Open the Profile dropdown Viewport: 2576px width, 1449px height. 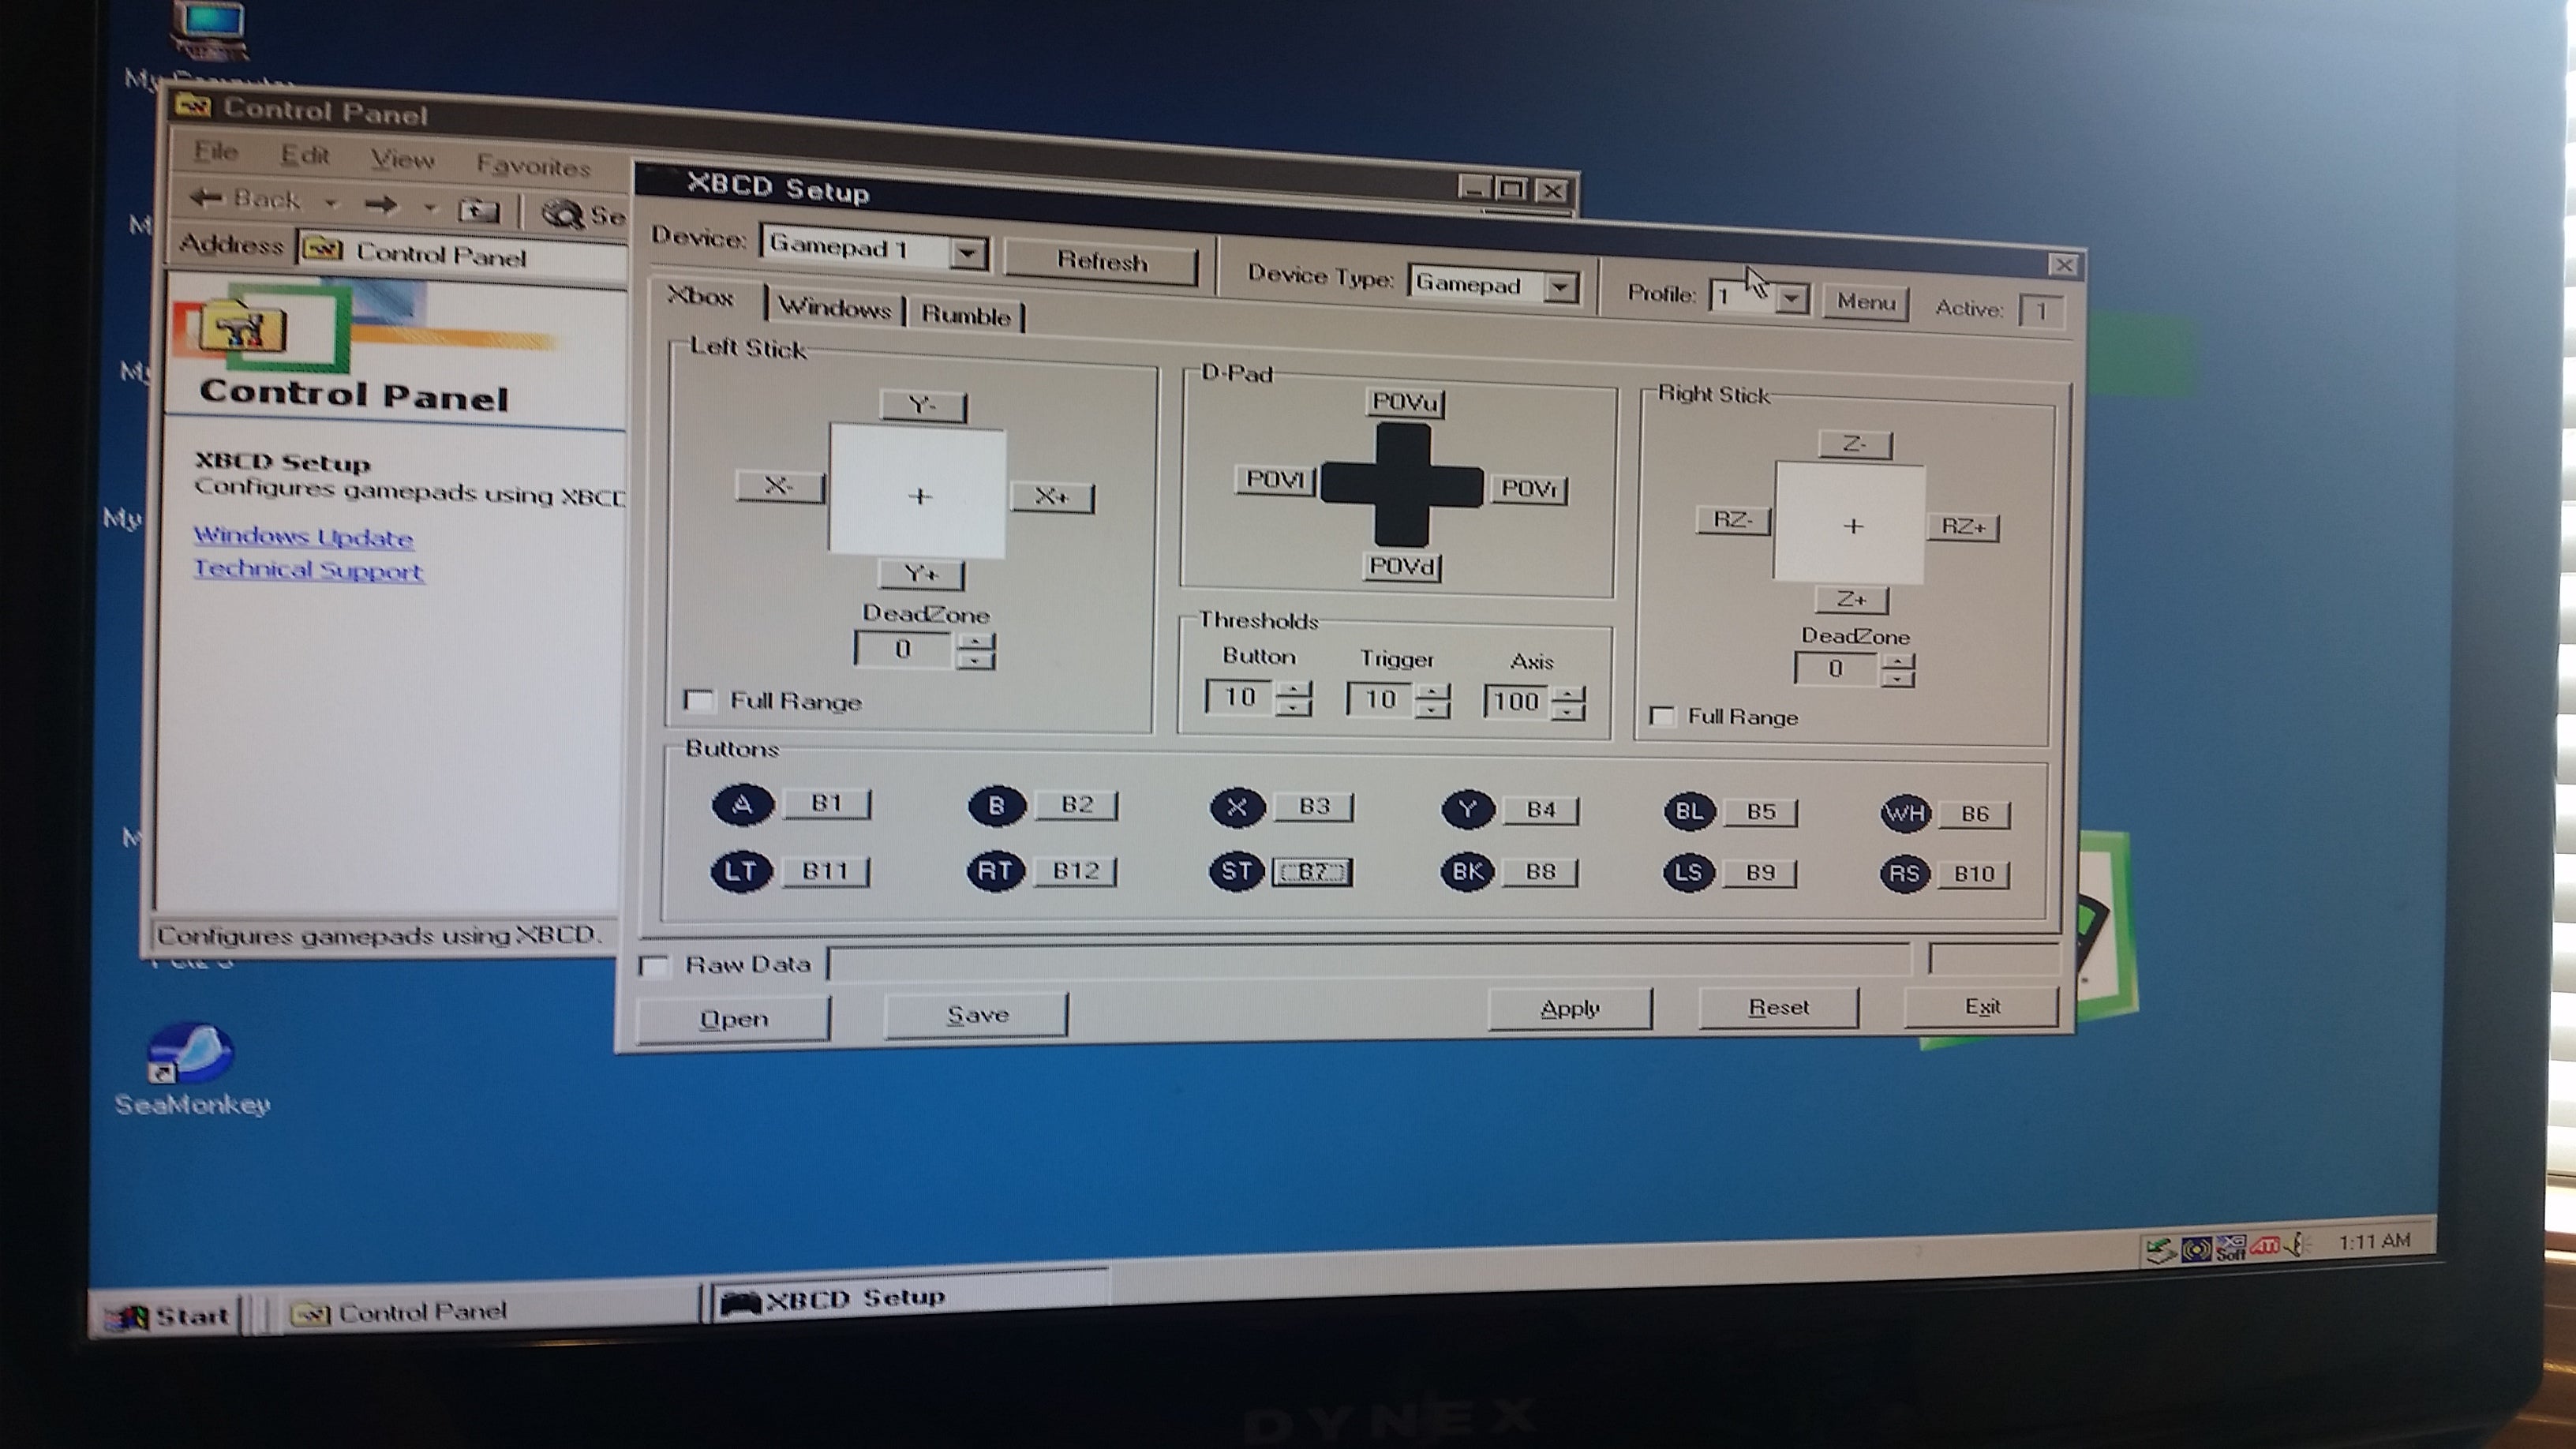(x=1792, y=299)
